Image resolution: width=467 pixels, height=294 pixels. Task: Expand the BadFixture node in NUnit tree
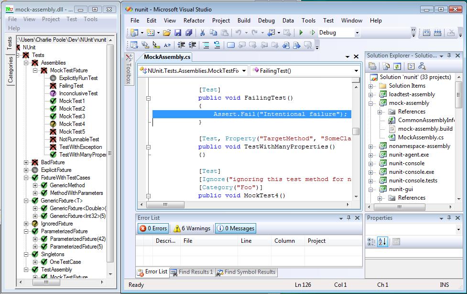point(26,163)
